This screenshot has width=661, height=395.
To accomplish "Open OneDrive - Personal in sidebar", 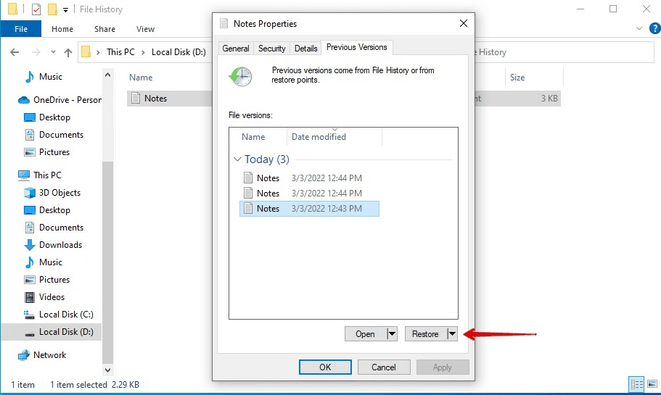I will (x=59, y=100).
